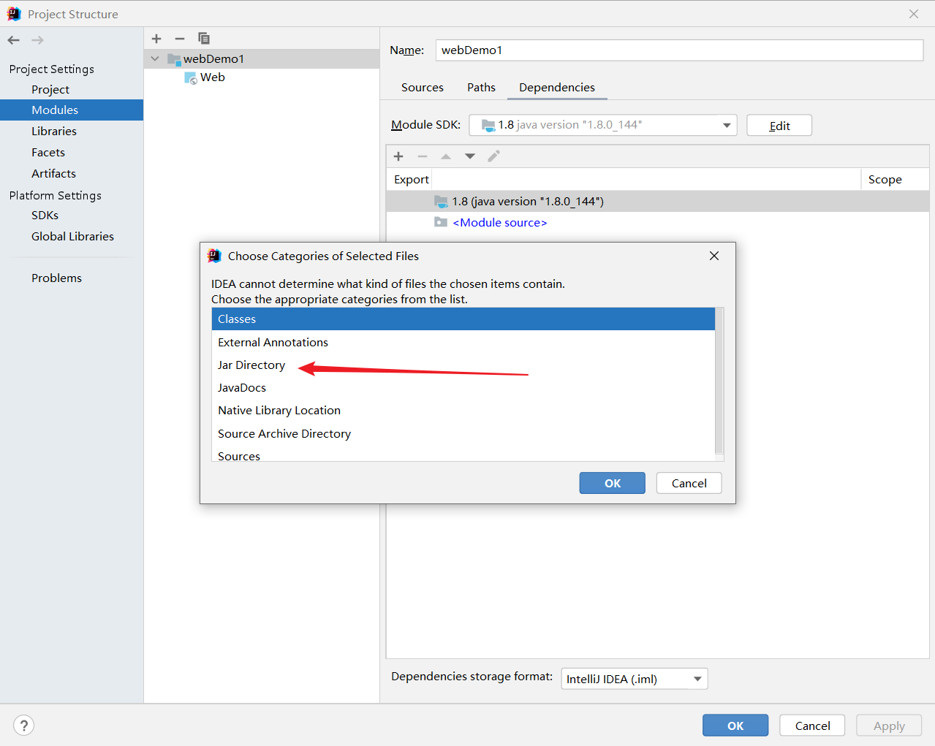Click the back navigation arrow

tap(13, 40)
